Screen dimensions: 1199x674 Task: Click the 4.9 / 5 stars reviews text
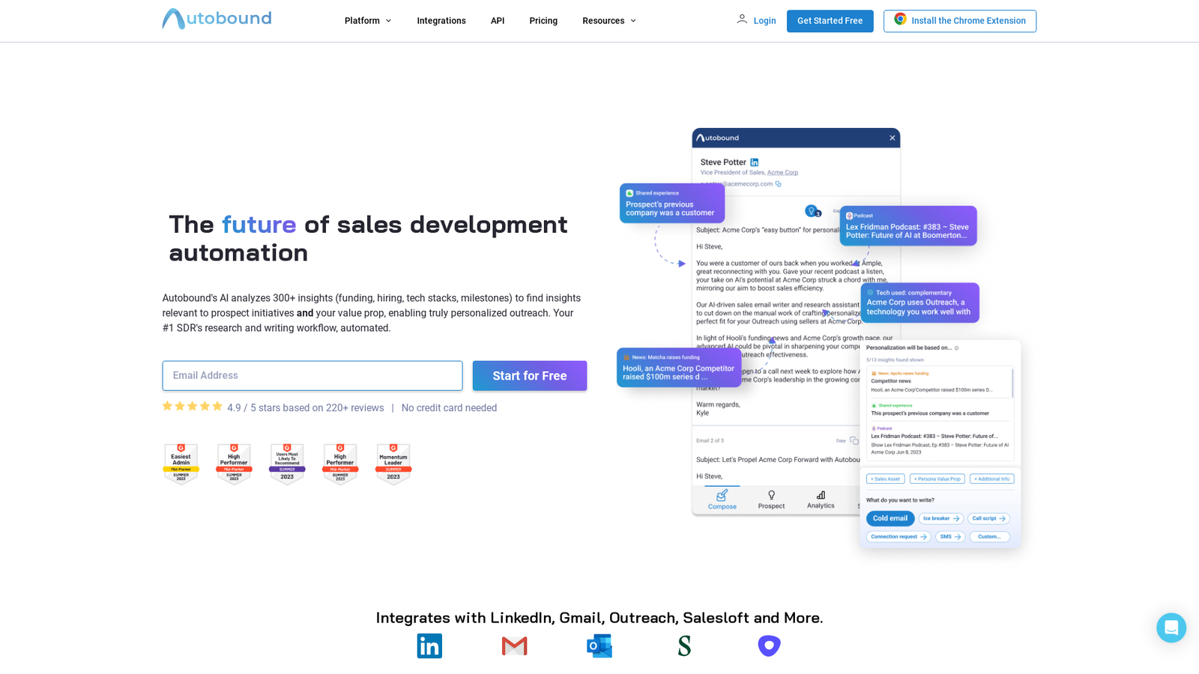pyautogui.click(x=306, y=408)
